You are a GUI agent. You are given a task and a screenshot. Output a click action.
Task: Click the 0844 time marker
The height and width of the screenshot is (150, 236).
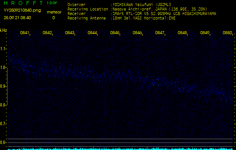point(92,33)
